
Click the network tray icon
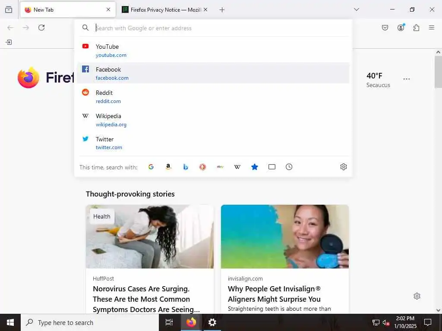[x=376, y=322]
